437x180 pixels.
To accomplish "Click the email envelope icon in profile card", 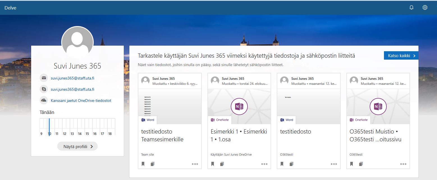I will (44, 78).
